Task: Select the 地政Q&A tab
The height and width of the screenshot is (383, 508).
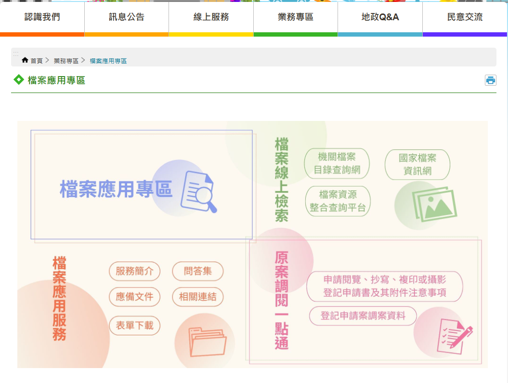Action: pos(380,16)
